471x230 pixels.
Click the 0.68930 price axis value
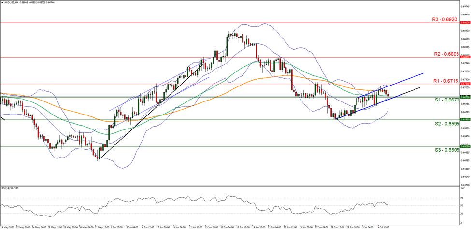click(x=465, y=30)
